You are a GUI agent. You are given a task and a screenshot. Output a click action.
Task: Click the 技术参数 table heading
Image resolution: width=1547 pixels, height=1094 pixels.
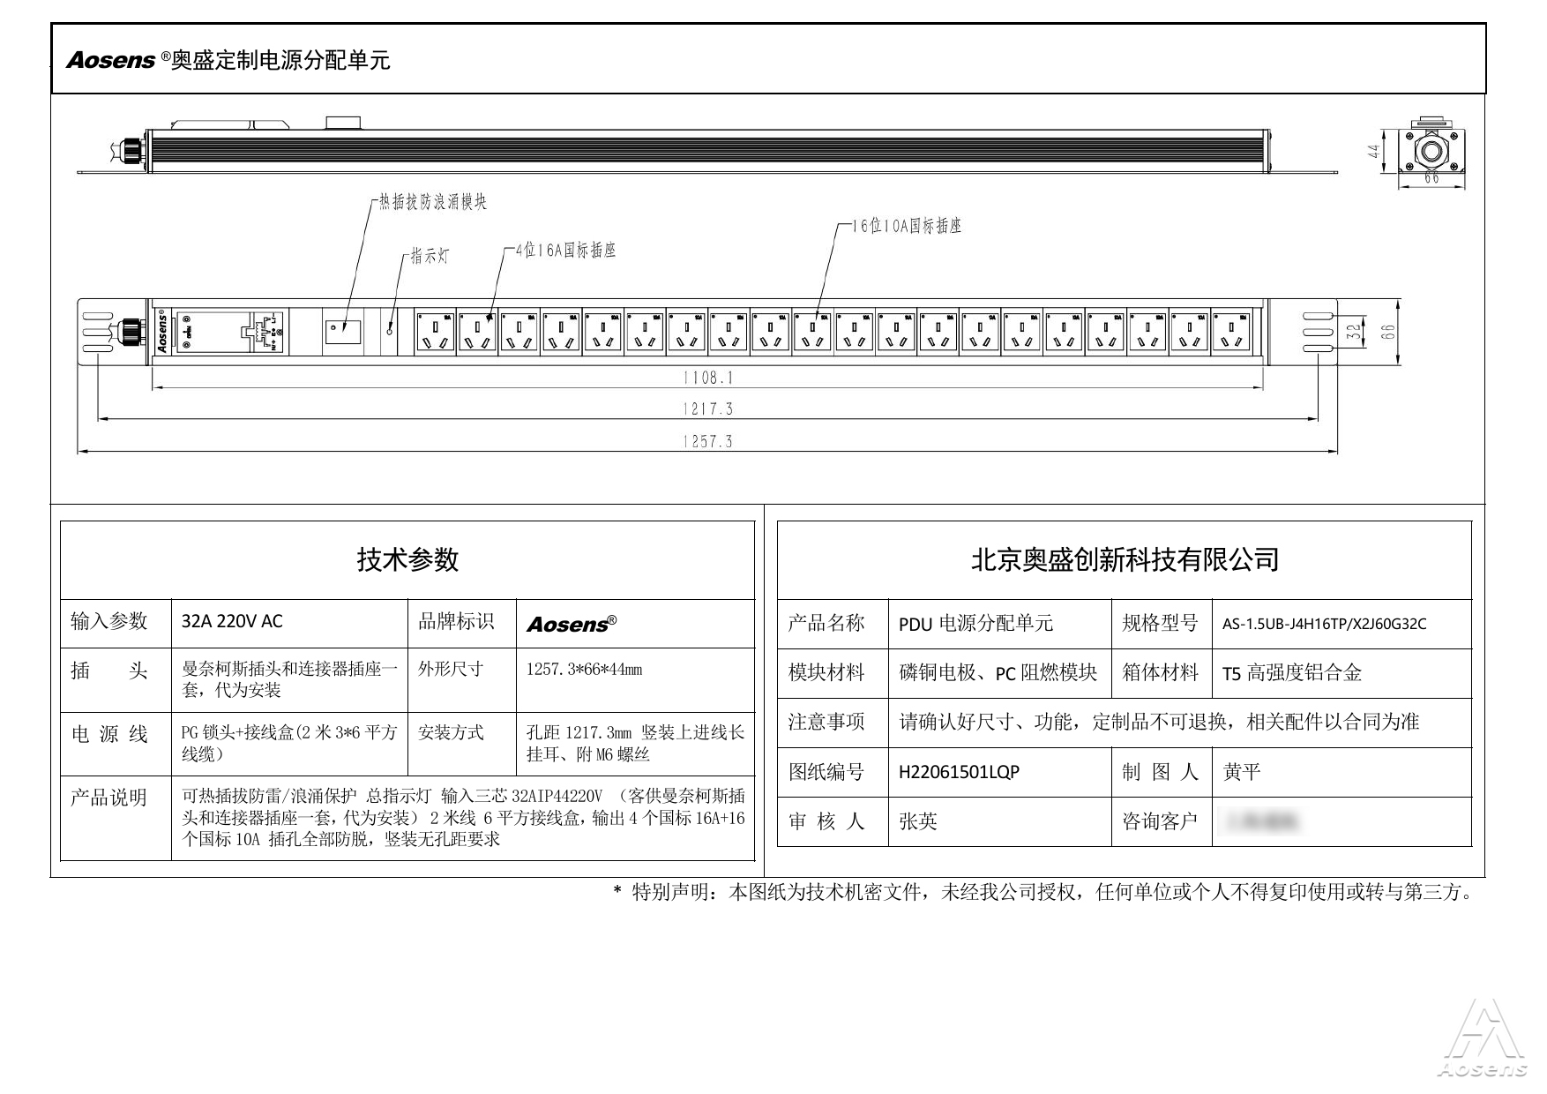point(407,559)
